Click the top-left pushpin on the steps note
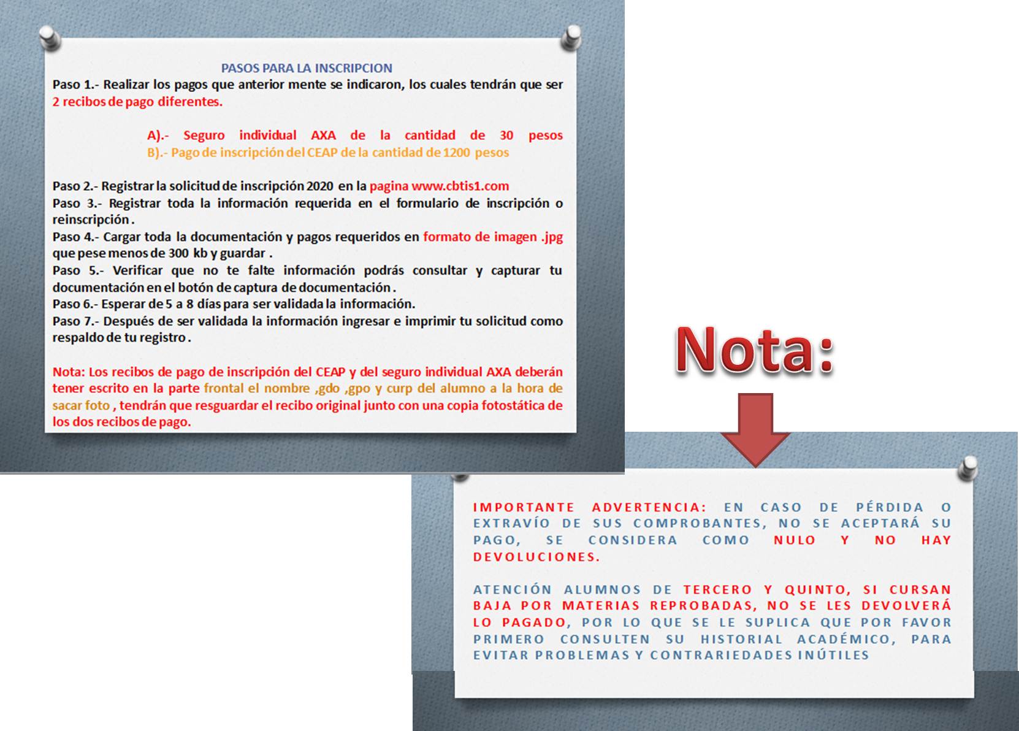The height and width of the screenshot is (731, 1019). (50, 38)
